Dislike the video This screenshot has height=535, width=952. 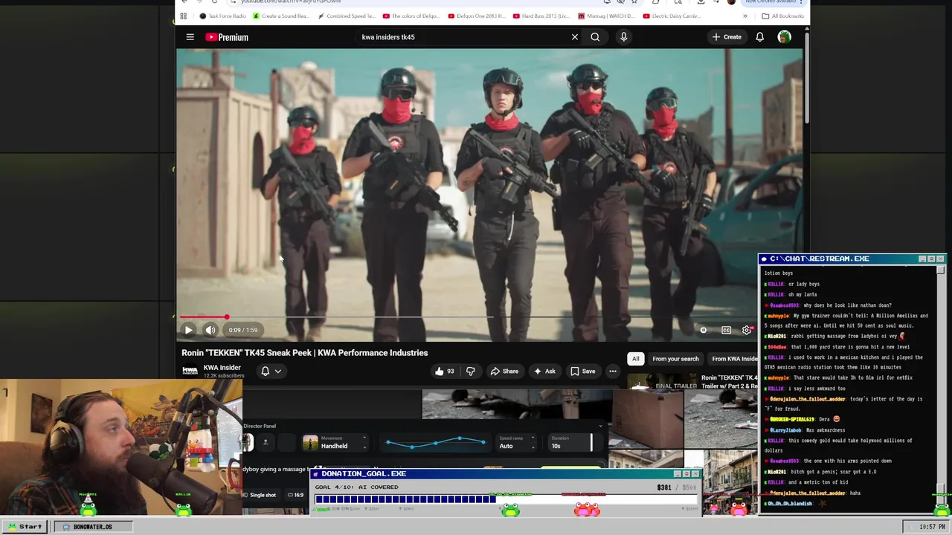point(470,372)
